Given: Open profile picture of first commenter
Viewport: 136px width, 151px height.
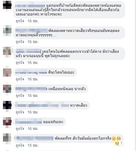Looking at the screenshot, I should [7, 5].
